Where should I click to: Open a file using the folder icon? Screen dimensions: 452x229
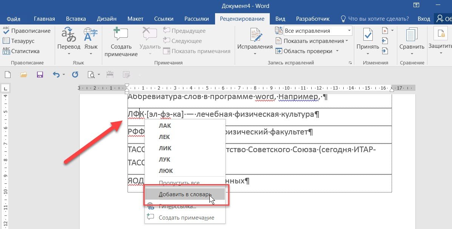24,75
